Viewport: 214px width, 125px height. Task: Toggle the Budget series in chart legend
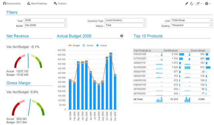point(74,46)
